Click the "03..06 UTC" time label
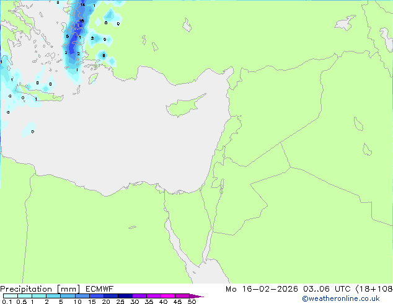The height and width of the screenshot is (304, 393). pos(327,289)
